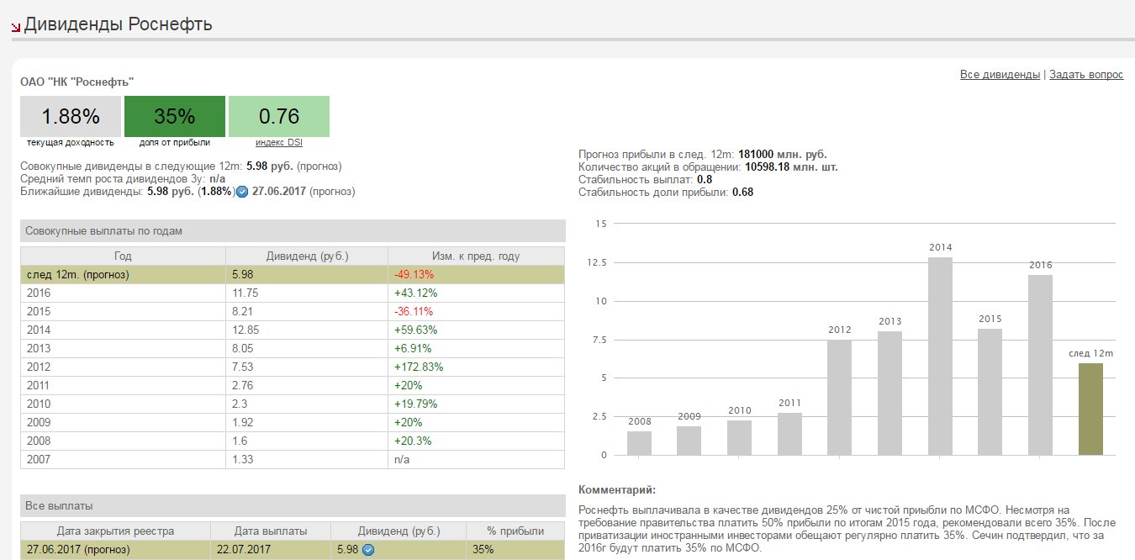Click the 2013 bar in the chart
This screenshot has width=1135, height=560.
890,394
